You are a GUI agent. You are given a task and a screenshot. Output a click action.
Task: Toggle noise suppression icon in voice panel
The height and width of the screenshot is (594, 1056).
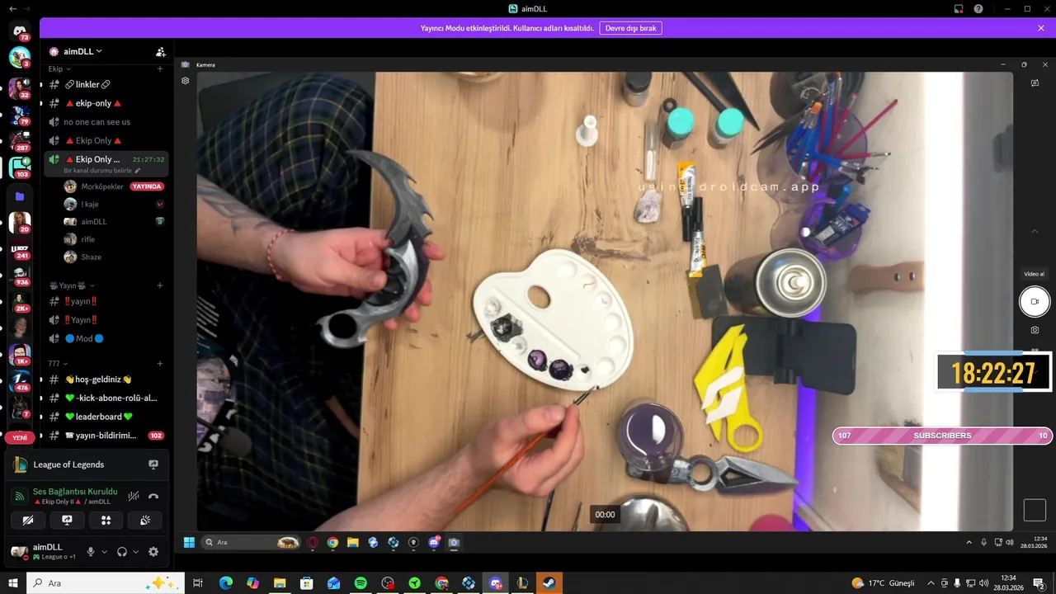click(134, 497)
